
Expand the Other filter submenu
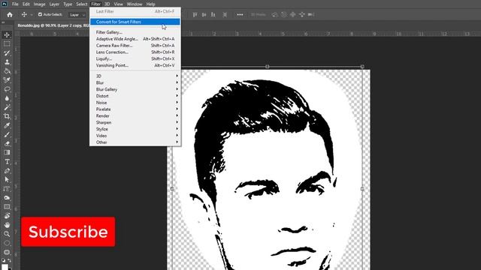point(135,142)
